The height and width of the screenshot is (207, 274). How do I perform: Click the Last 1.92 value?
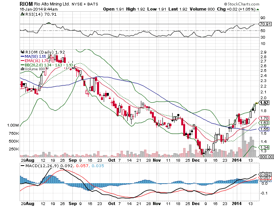click(x=178, y=9)
